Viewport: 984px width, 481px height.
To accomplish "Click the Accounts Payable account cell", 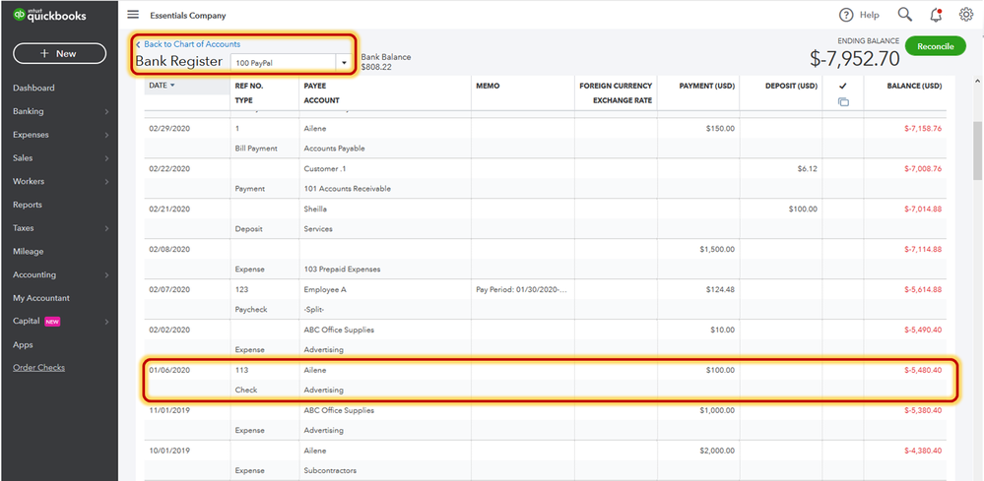I will 334,149.
